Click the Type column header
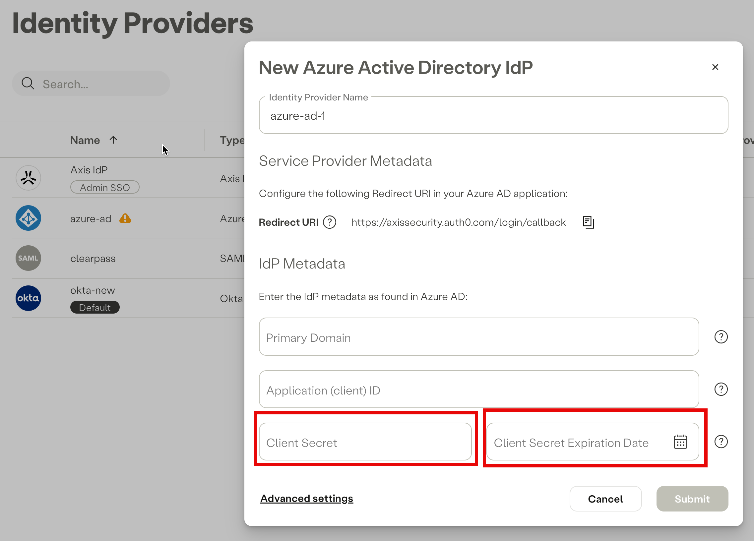754x541 pixels. 232,140
